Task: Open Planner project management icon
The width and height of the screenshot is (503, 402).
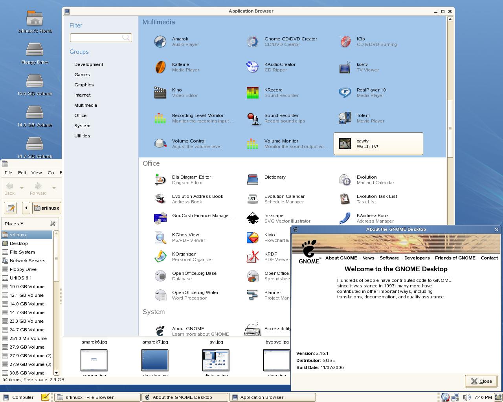Action: (x=252, y=295)
